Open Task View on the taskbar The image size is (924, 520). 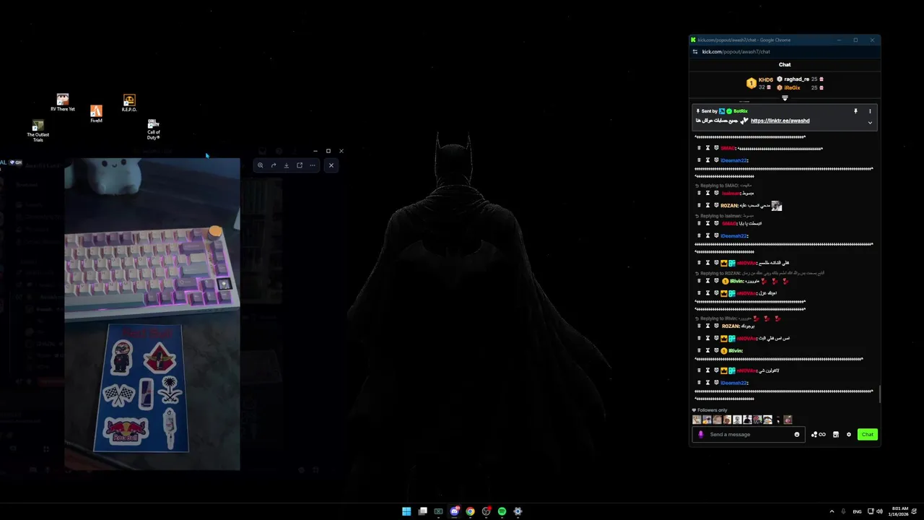pos(422,511)
